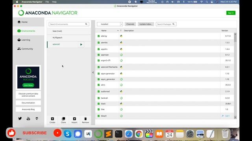252x141 pixels.
Task: Collapse the environments panel with the arrow
Action: [93, 72]
